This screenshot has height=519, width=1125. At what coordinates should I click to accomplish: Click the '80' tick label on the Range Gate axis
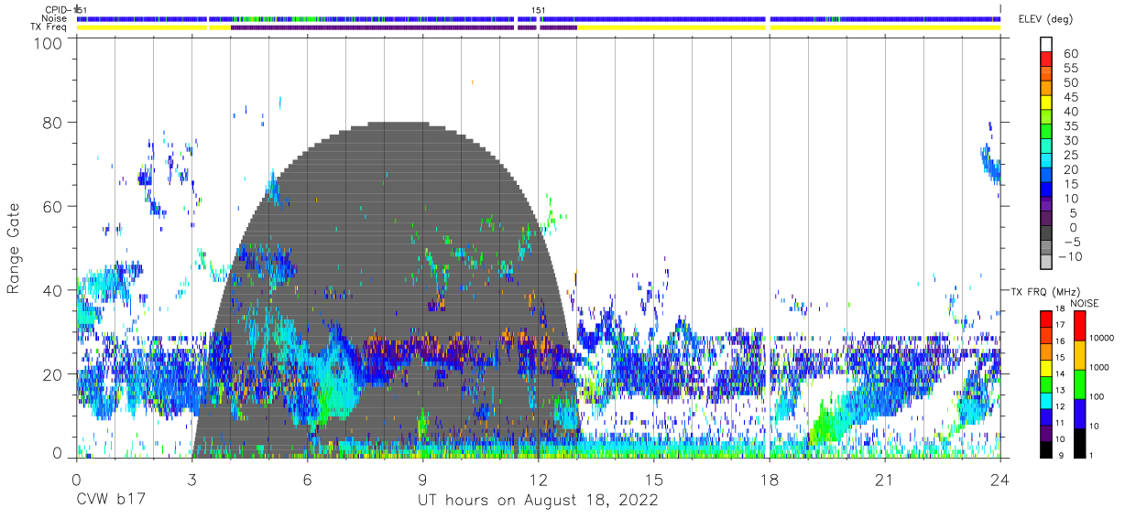point(53,123)
